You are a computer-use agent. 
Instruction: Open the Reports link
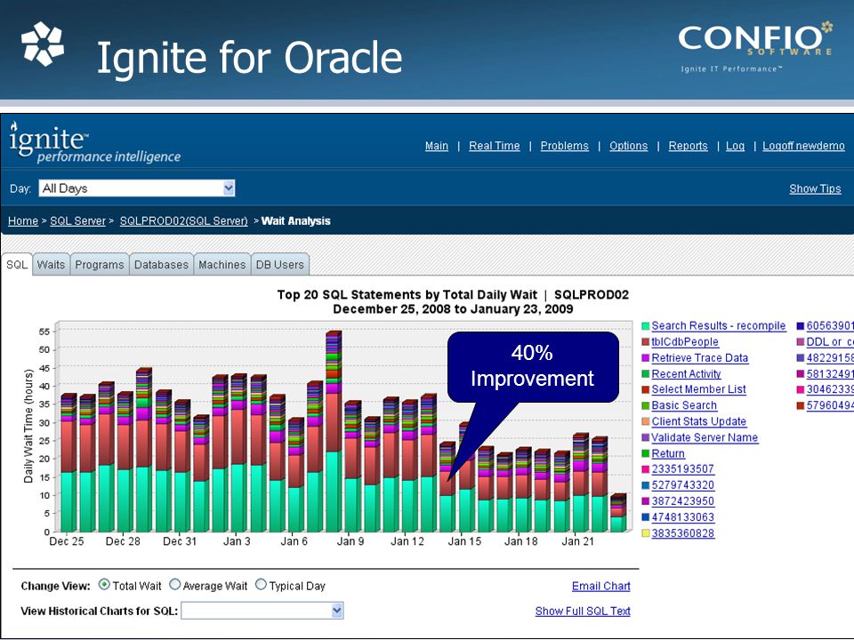pyautogui.click(x=688, y=146)
